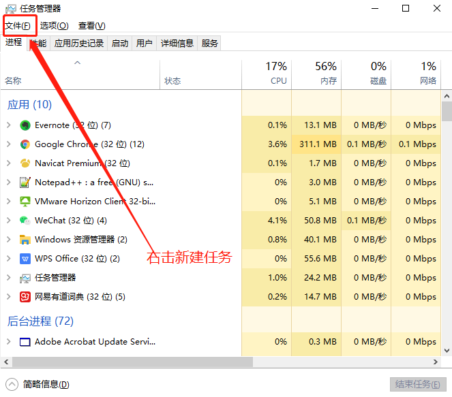Open the 查看(V) menu
The height and width of the screenshot is (397, 452).
[x=91, y=26]
